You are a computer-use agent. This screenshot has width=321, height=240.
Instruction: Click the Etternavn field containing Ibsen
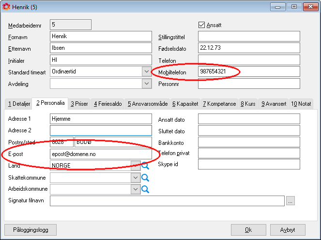point(101,48)
